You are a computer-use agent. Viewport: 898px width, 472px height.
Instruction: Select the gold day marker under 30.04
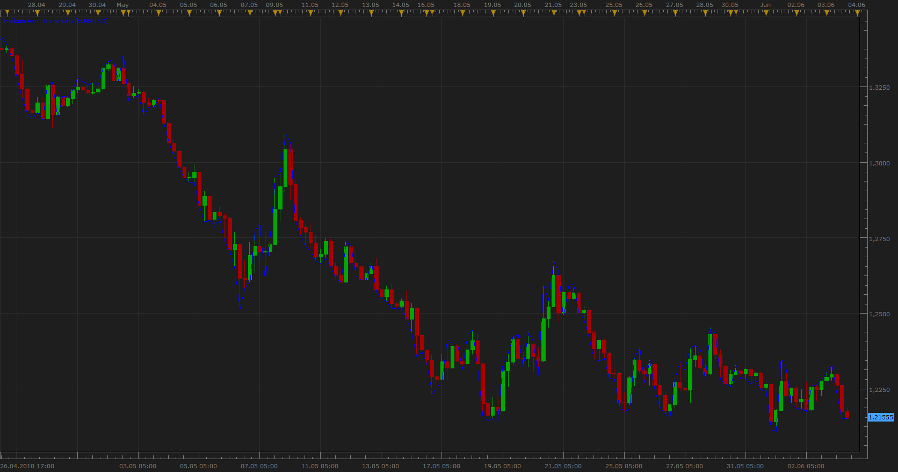(98, 13)
